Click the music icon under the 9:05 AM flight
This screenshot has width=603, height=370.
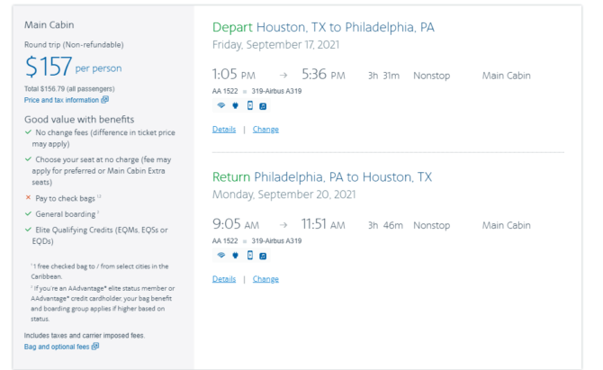(x=263, y=256)
